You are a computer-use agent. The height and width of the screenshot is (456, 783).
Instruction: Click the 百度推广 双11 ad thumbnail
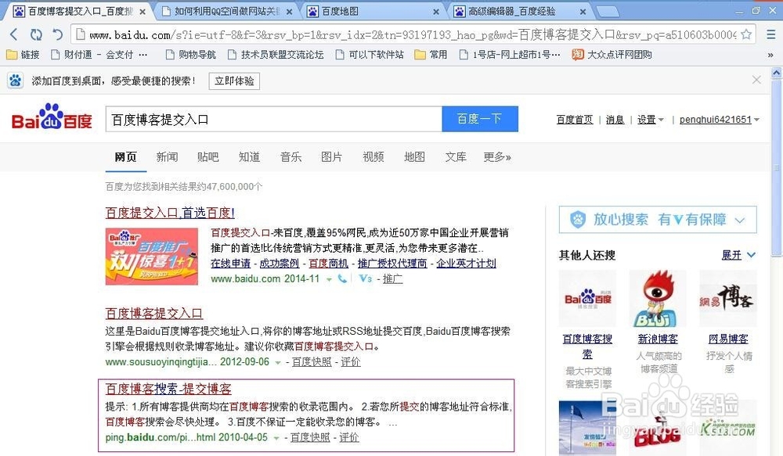pyautogui.click(x=152, y=257)
